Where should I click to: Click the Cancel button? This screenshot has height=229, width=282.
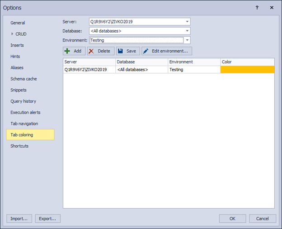[263, 219]
